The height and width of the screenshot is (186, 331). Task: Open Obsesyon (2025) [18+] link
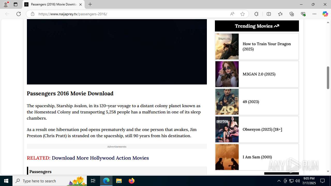tap(262, 129)
